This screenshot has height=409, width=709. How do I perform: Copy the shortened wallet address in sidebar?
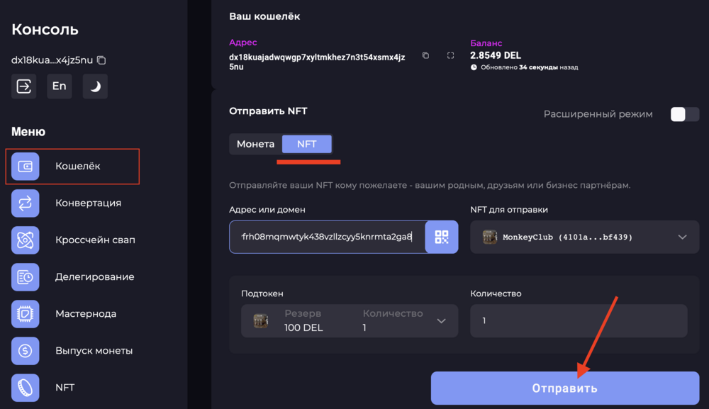(101, 60)
